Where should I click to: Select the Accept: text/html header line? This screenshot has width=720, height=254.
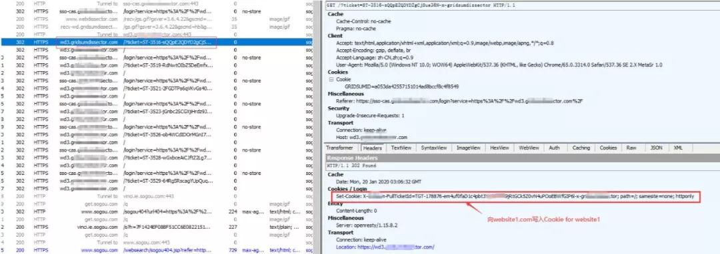point(445,43)
